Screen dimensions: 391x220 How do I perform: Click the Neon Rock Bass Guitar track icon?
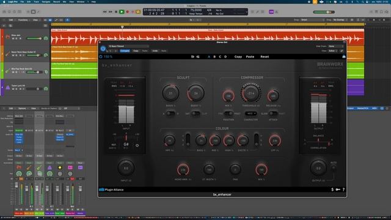8,54
